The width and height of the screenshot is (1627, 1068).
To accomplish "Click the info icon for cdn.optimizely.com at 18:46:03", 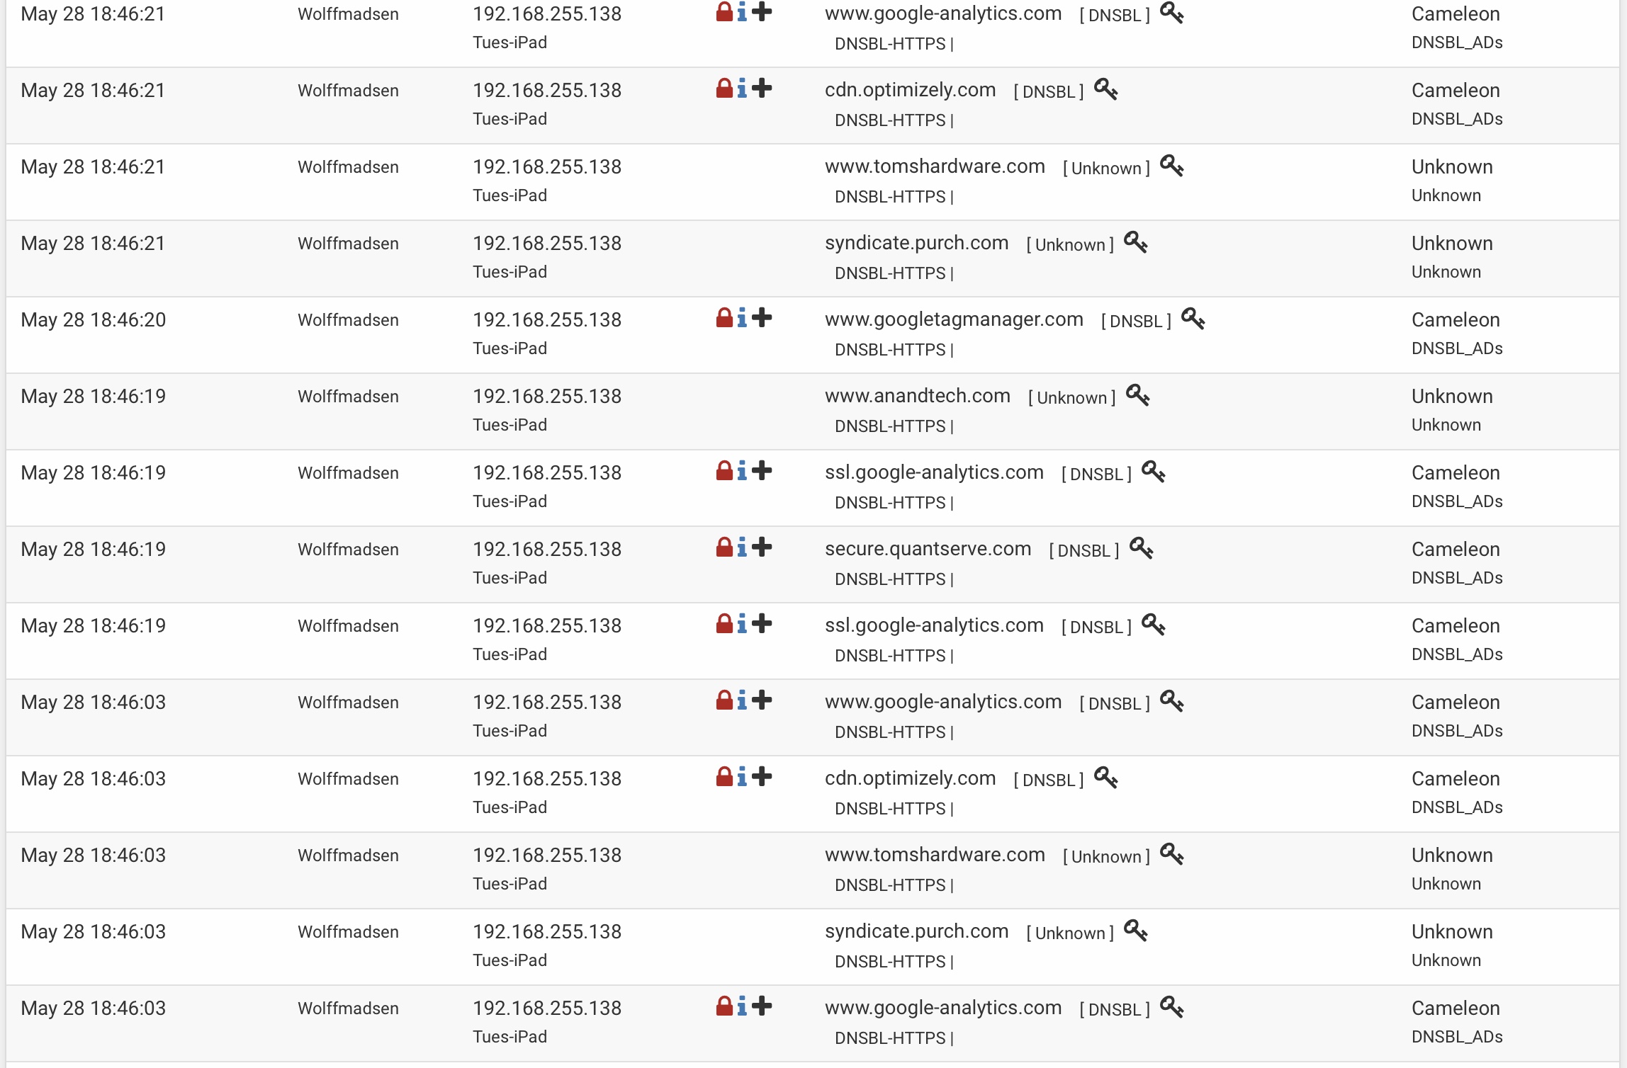I will (741, 777).
